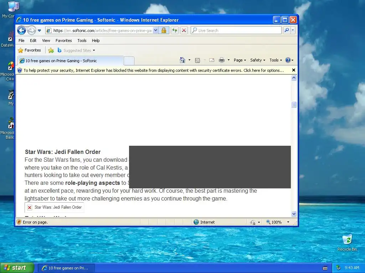This screenshot has width=365, height=273.
Task: Open recent pages dropdown beside Forward button
Action: [39, 31]
